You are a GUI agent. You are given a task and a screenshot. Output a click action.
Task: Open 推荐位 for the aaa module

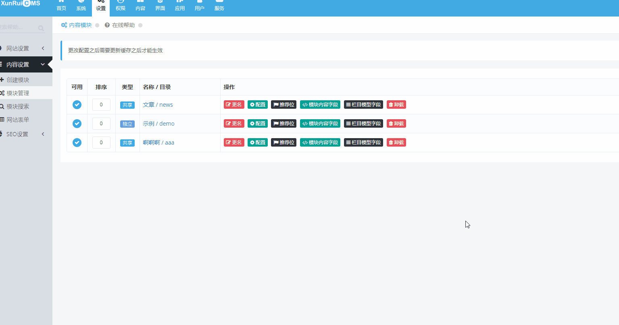point(284,143)
